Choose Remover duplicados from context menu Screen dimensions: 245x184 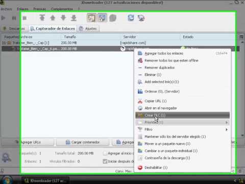tap(182, 67)
